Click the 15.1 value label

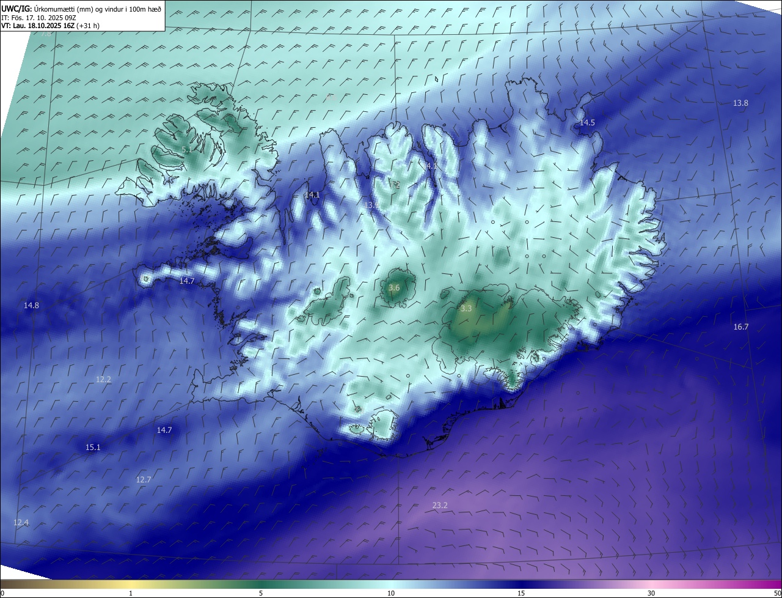pyautogui.click(x=93, y=448)
